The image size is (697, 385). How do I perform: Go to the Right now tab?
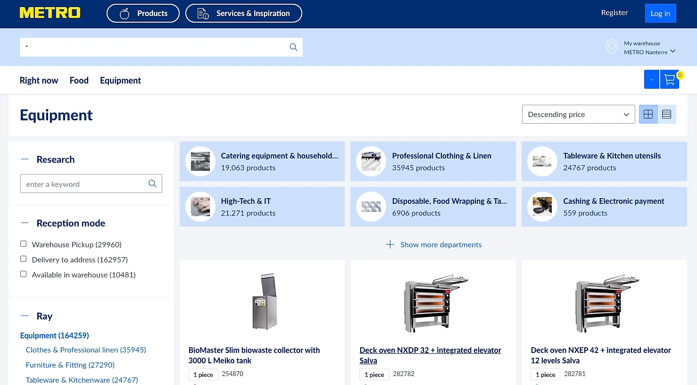[39, 80]
